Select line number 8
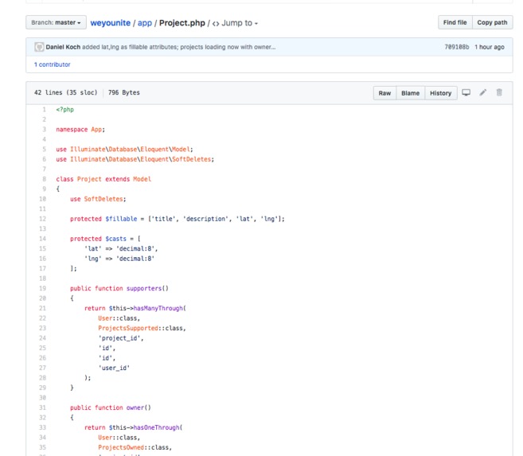The width and height of the screenshot is (523, 456). coord(44,179)
